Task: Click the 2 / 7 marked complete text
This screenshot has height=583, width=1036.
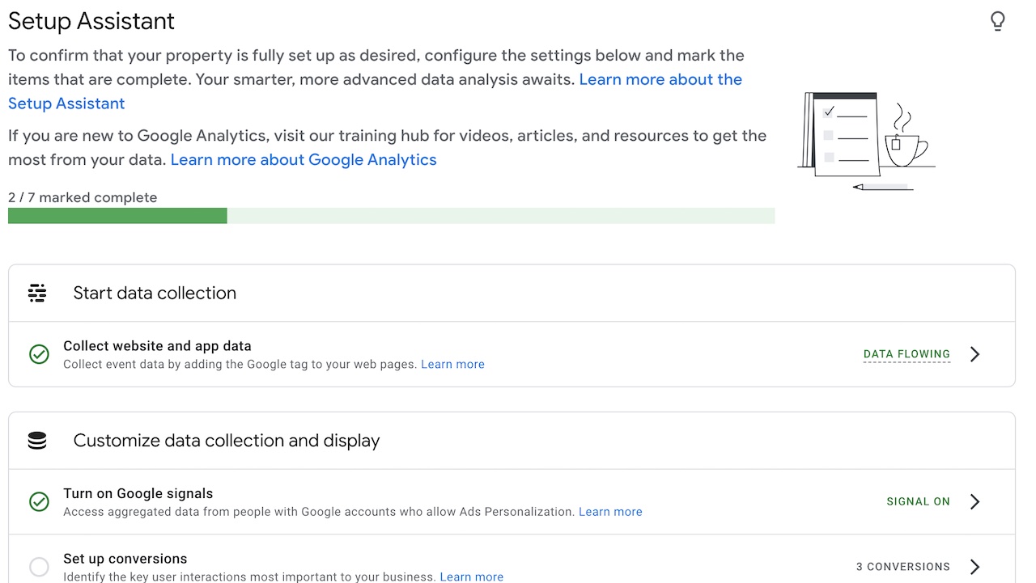Action: click(83, 197)
